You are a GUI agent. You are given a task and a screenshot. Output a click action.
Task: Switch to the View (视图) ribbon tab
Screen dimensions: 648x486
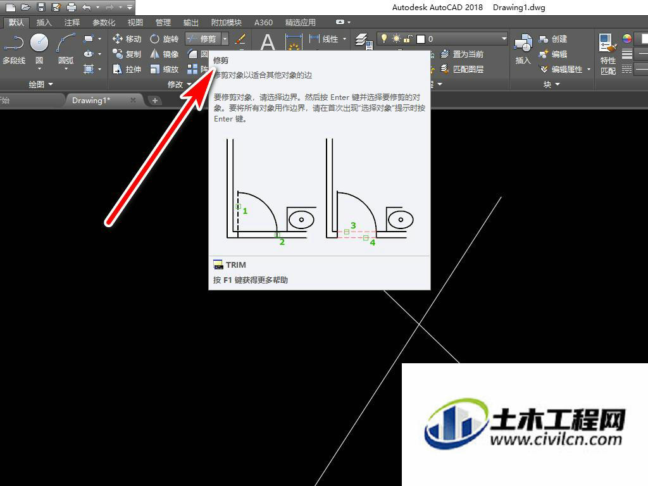(135, 22)
